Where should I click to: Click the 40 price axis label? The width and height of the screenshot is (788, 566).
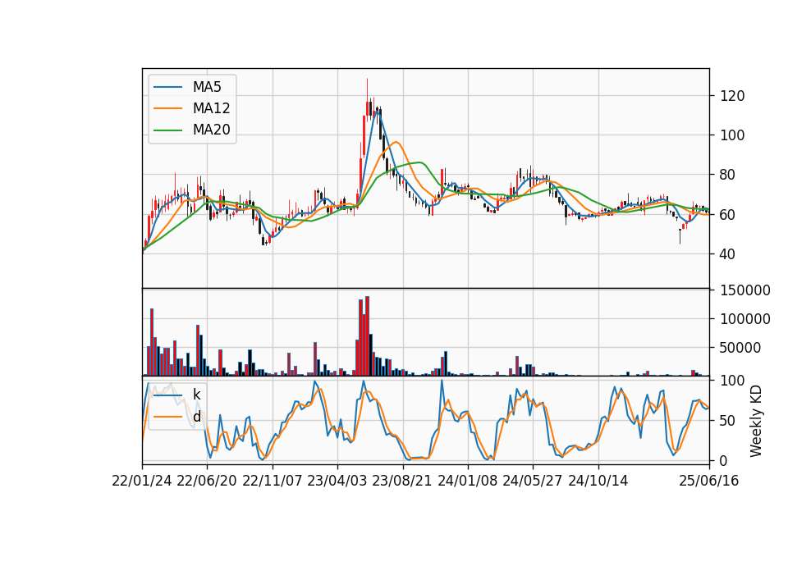pyautogui.click(x=728, y=254)
